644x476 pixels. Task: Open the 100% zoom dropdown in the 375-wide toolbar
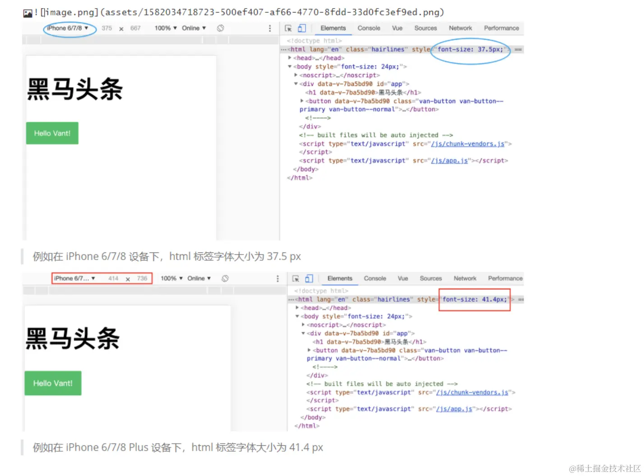(x=166, y=28)
